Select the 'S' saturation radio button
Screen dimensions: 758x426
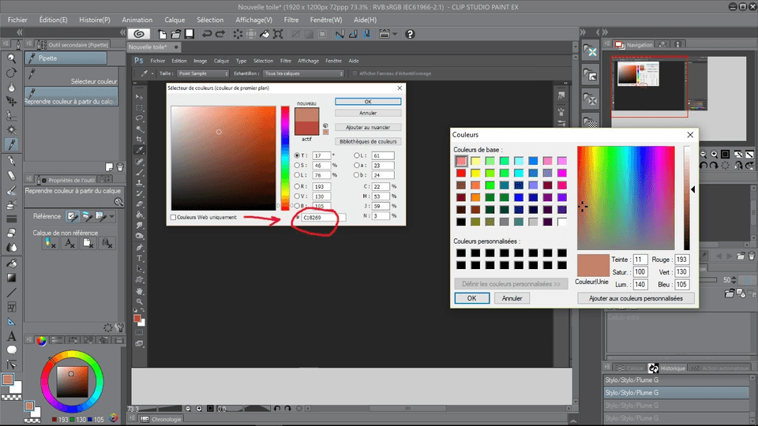coord(297,165)
